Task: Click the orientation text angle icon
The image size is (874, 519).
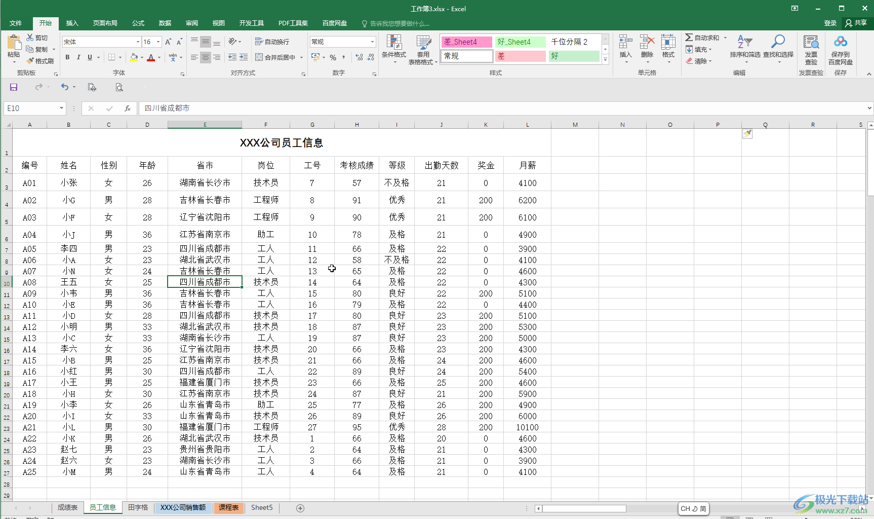Action: [x=232, y=42]
